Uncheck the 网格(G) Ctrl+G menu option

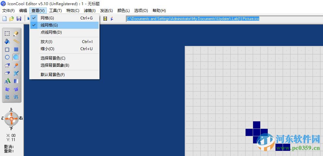pos(64,18)
